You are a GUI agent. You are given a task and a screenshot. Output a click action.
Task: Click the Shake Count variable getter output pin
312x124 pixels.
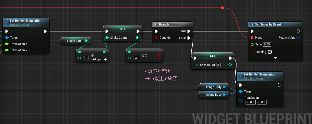[86, 41]
